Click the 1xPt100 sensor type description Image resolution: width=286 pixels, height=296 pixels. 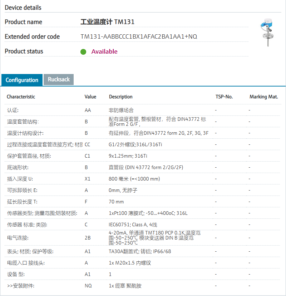[x=148, y=213]
